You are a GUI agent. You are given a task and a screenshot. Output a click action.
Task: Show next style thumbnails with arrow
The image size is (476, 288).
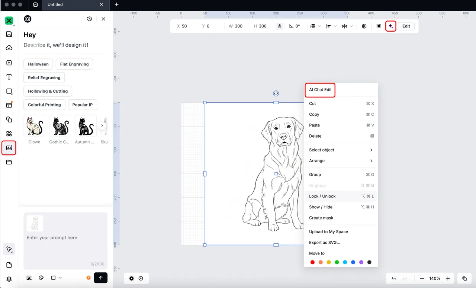(102, 126)
